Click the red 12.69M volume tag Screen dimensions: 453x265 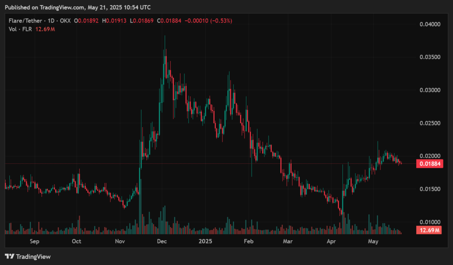(428, 230)
